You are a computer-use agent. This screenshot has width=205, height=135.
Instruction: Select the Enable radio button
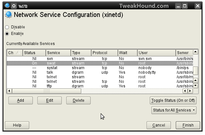[x=7, y=34]
